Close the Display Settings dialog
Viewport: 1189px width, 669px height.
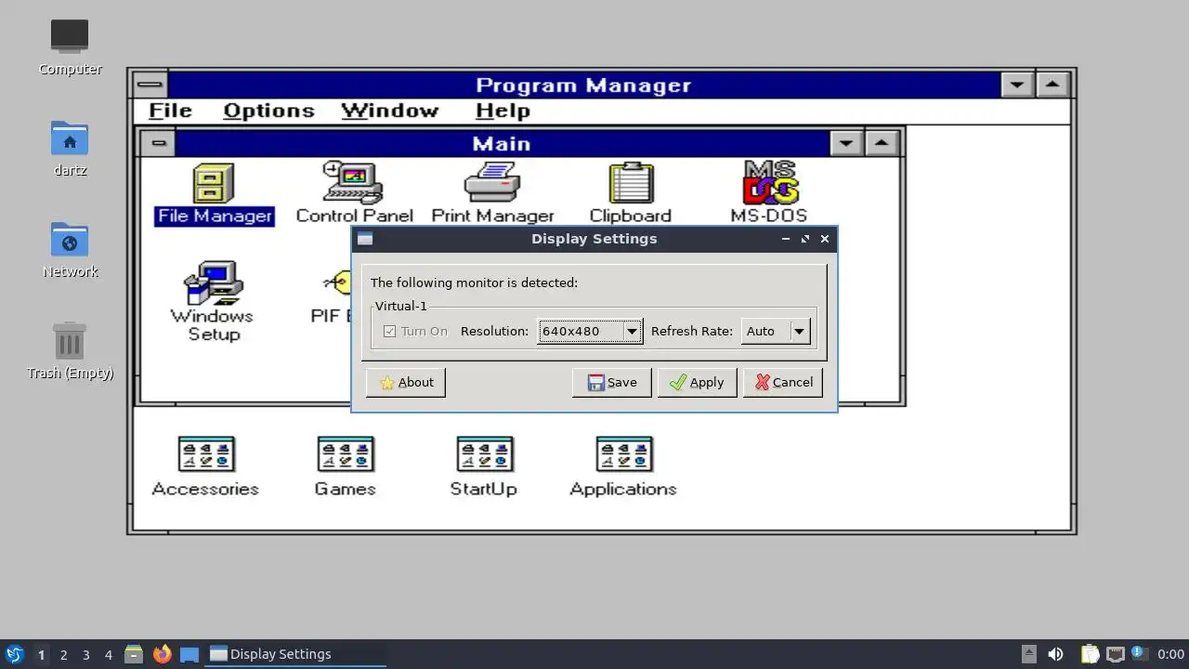tap(825, 239)
